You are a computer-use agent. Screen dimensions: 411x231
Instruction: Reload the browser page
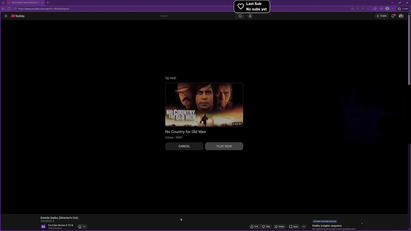pos(9,9)
